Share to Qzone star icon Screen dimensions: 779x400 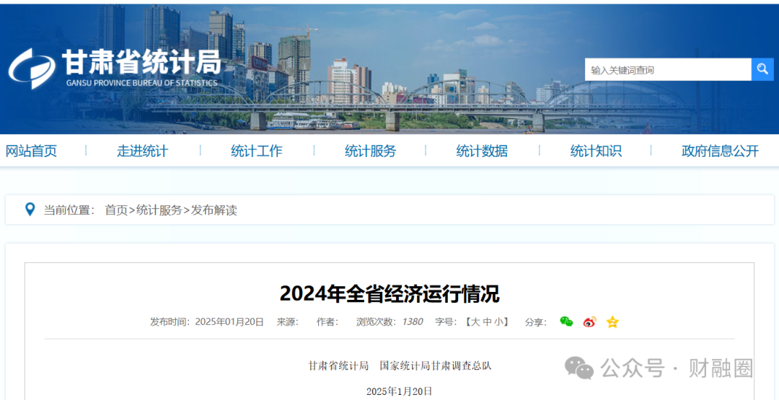point(612,322)
